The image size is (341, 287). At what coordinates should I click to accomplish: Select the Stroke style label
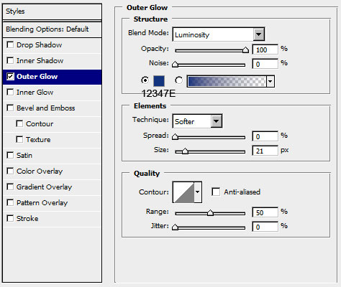27,218
